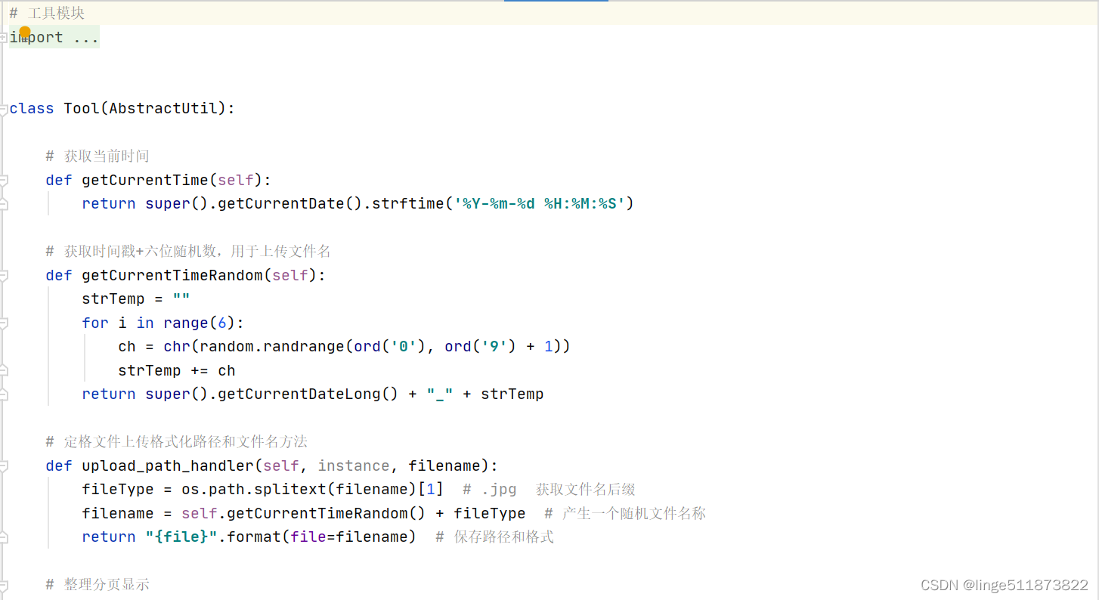The image size is (1099, 600).
Task: Expand the folded import block
Action: 3,37
